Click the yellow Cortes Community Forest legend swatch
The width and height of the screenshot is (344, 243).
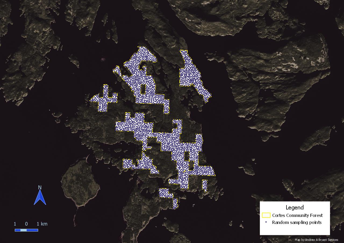pos(266,215)
